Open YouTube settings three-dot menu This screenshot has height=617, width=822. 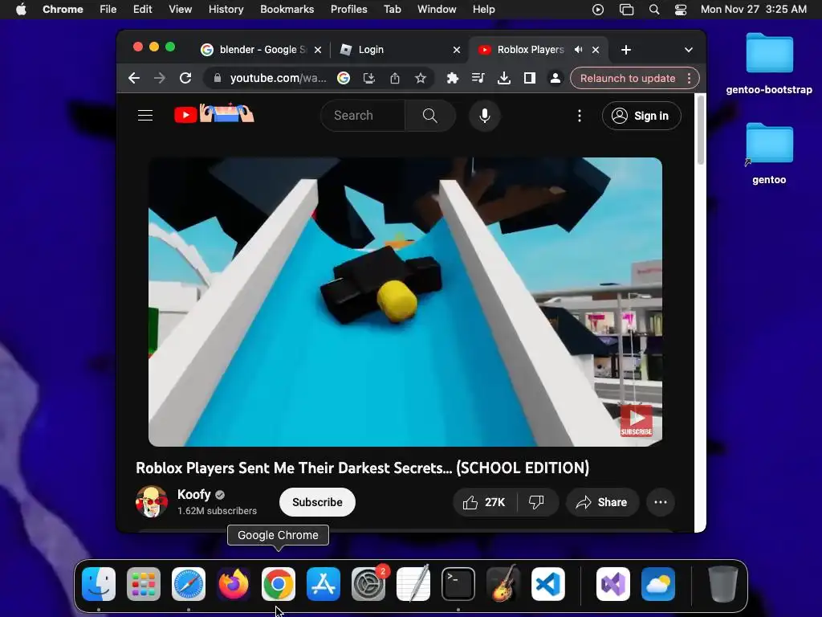(580, 116)
